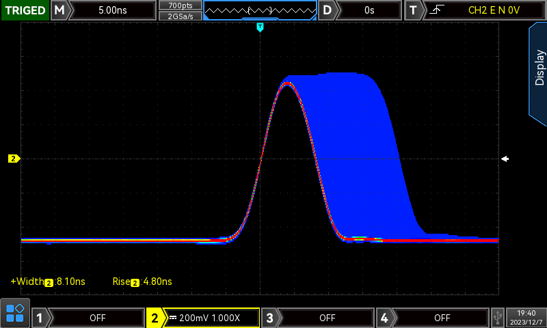Select the channel 2 number tab
The image size is (547, 328).
click(155, 318)
